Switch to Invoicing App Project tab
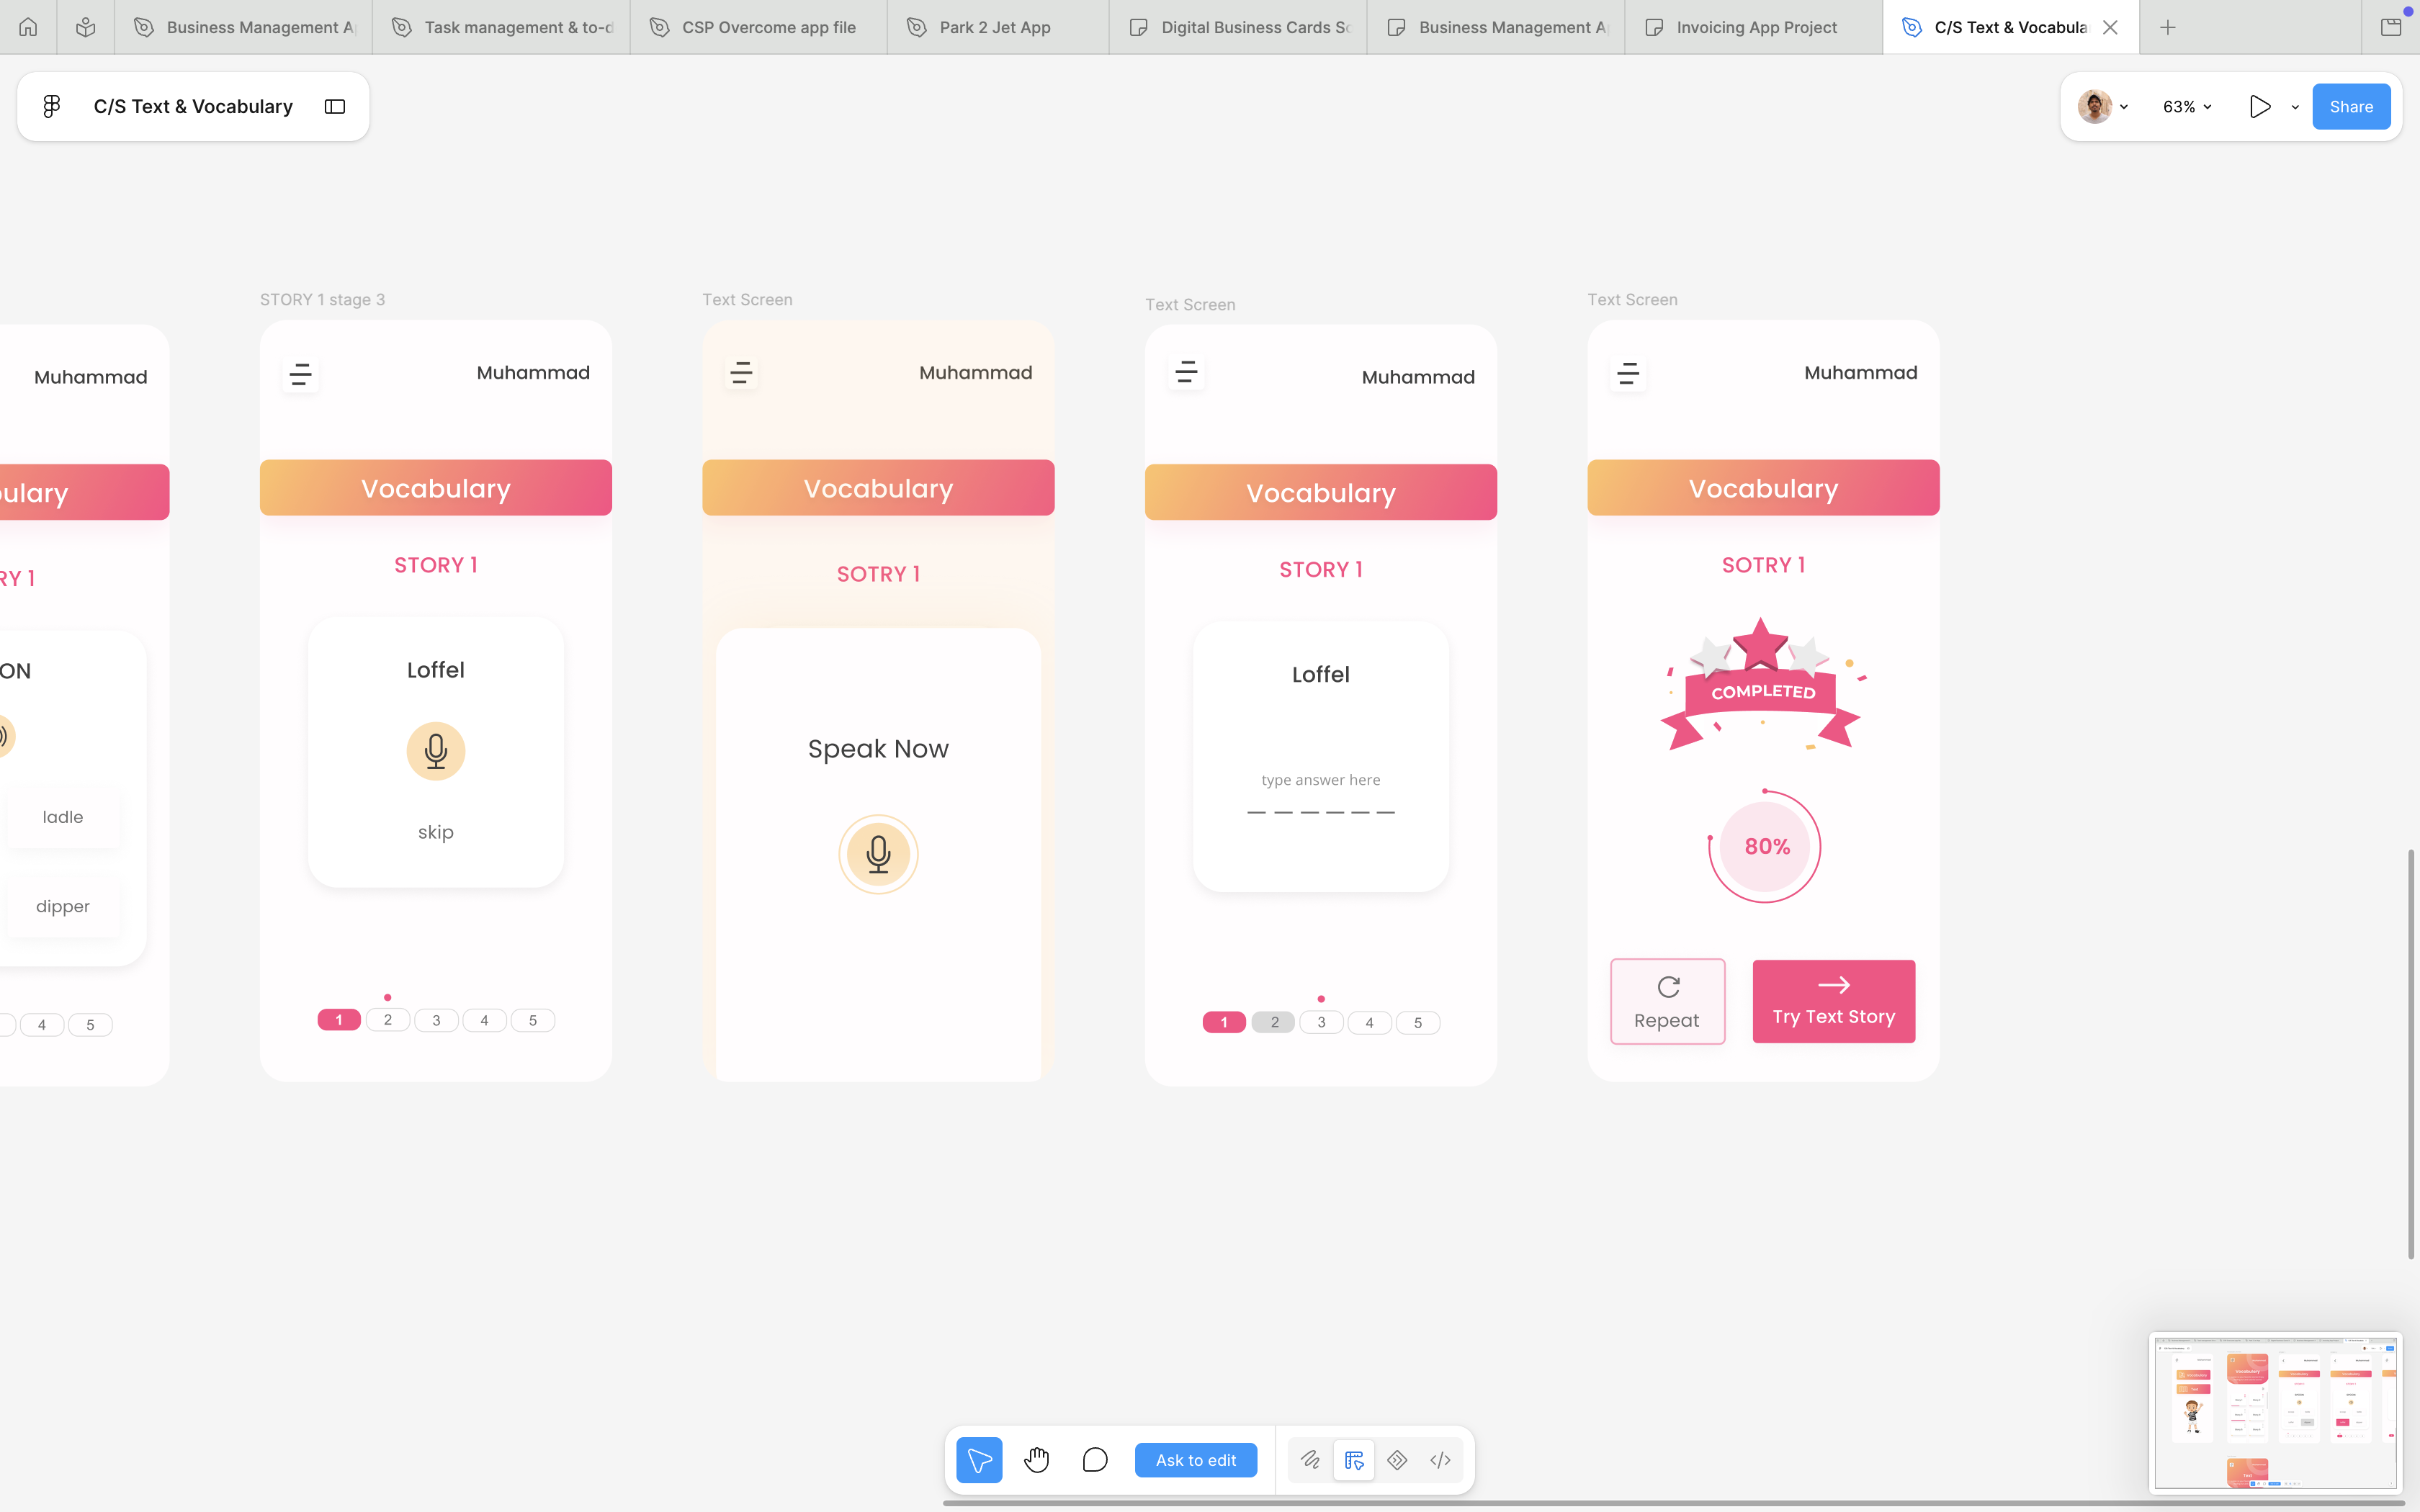This screenshot has width=2420, height=1512. point(1754,27)
